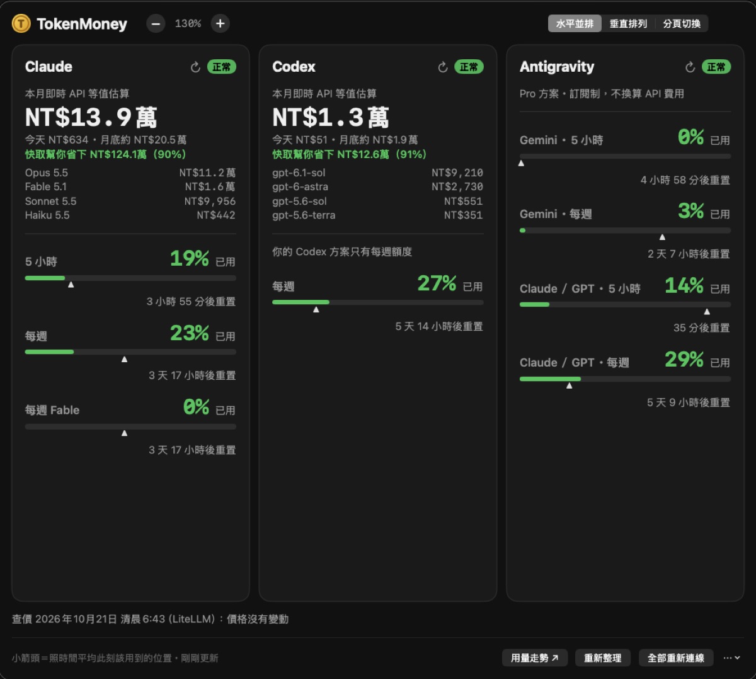Image resolution: width=756 pixels, height=679 pixels.
Task: Click the Codex 每週 usage bar
Action: pos(378,302)
